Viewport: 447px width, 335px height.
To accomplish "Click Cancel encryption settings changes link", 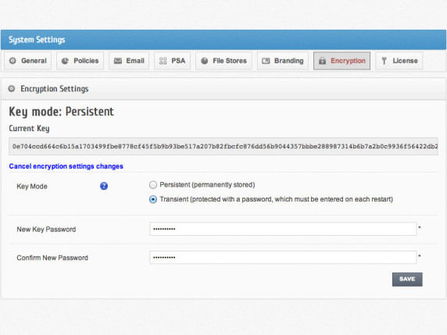I will point(66,166).
